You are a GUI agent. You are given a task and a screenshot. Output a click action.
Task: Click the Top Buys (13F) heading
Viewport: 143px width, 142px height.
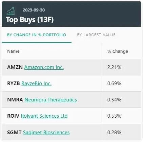(30, 20)
